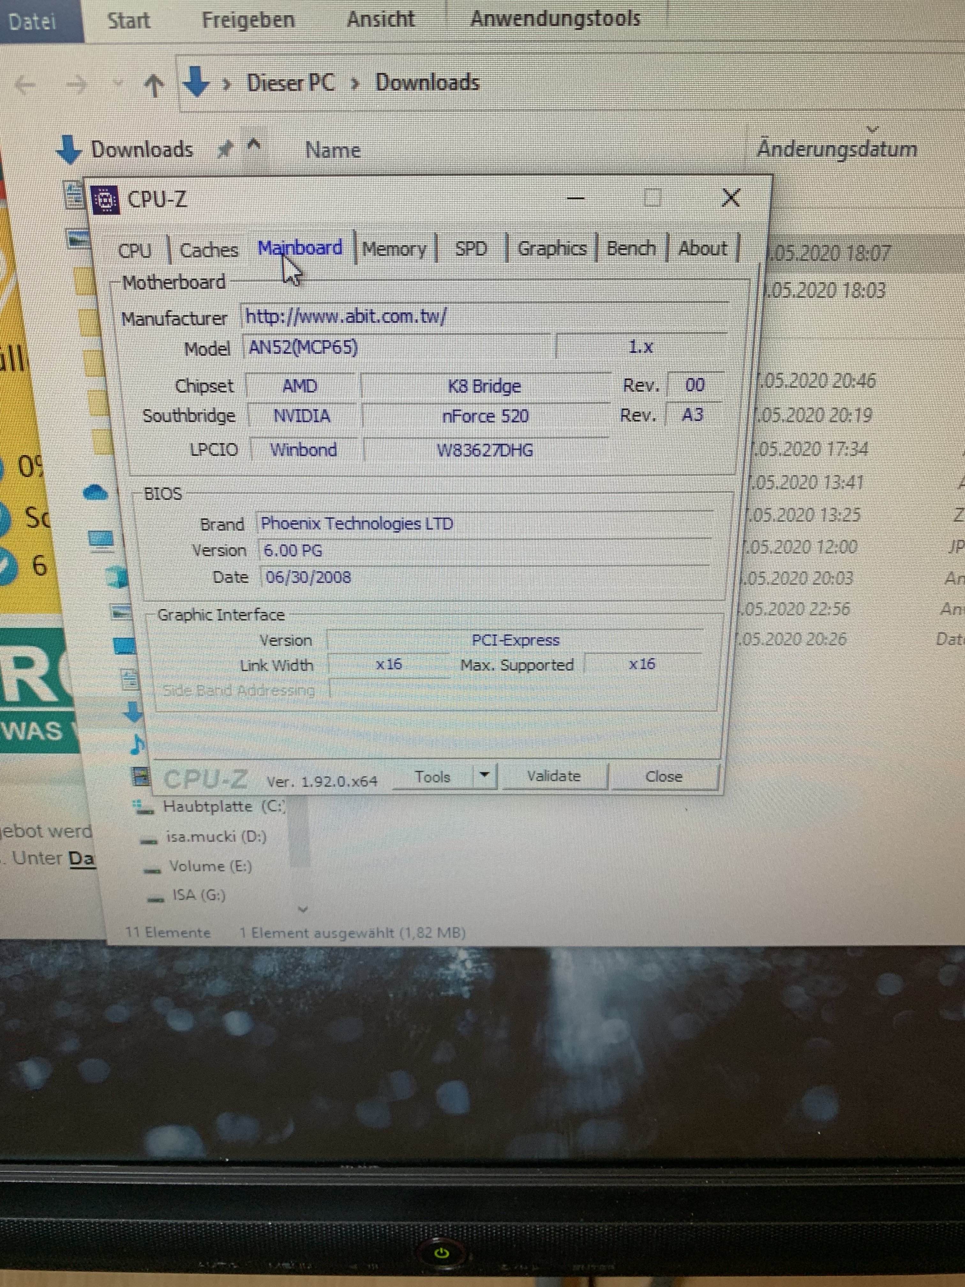Open the Tools dropdown arrow in CPU-Z
The height and width of the screenshot is (1287, 965).
click(484, 776)
